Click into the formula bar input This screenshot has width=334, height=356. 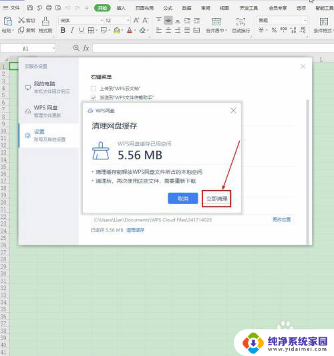click(x=213, y=48)
